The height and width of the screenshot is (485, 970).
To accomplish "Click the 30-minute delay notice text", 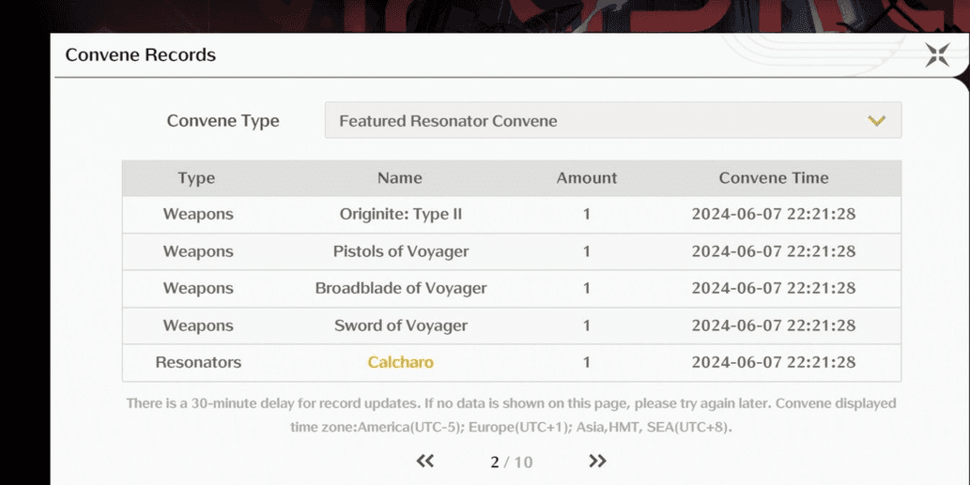I will point(511,416).
